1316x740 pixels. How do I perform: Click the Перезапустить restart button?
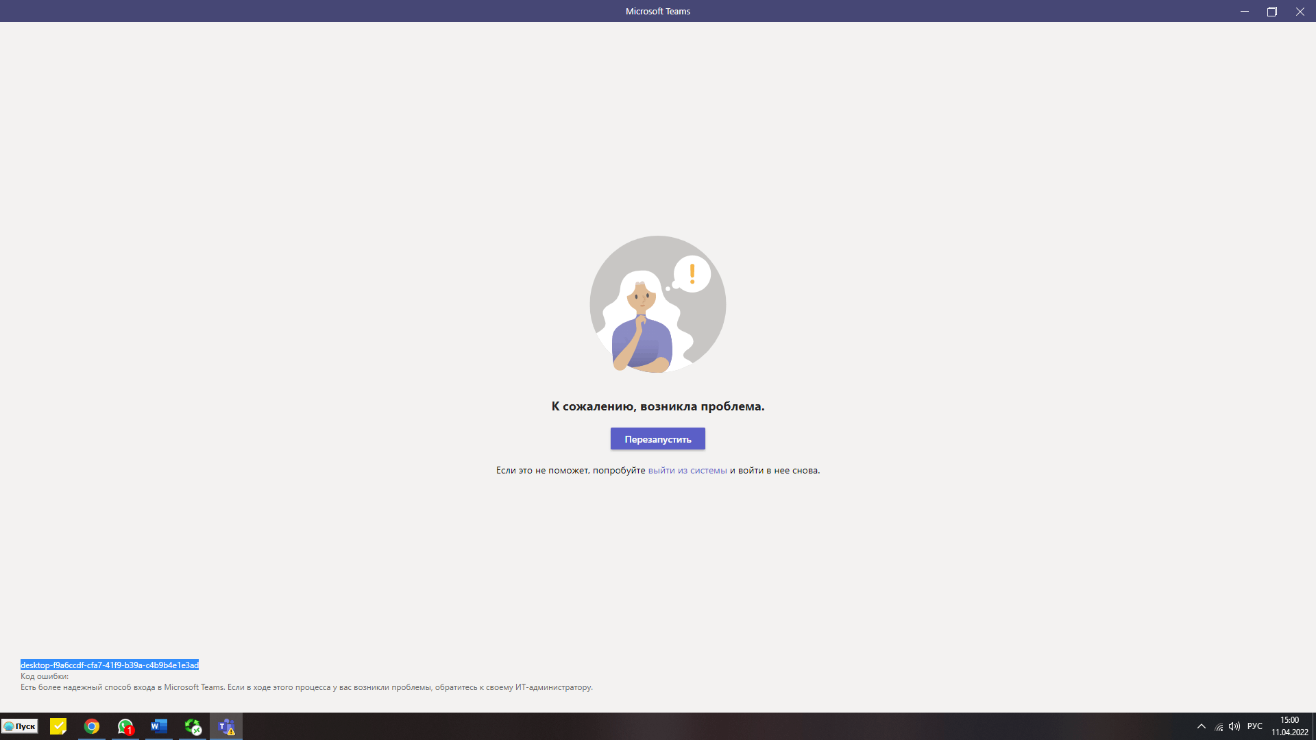[x=657, y=439]
